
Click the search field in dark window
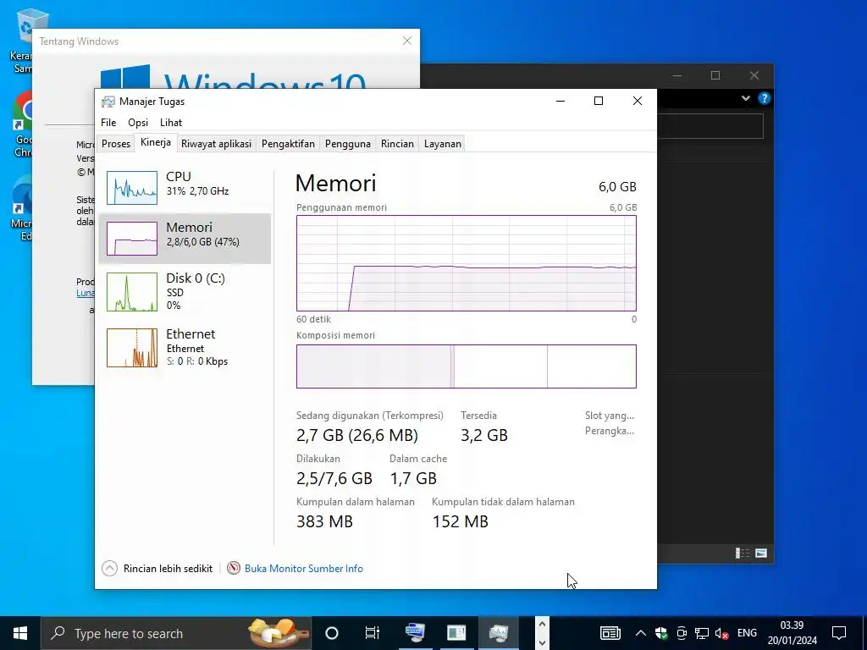coord(710,126)
